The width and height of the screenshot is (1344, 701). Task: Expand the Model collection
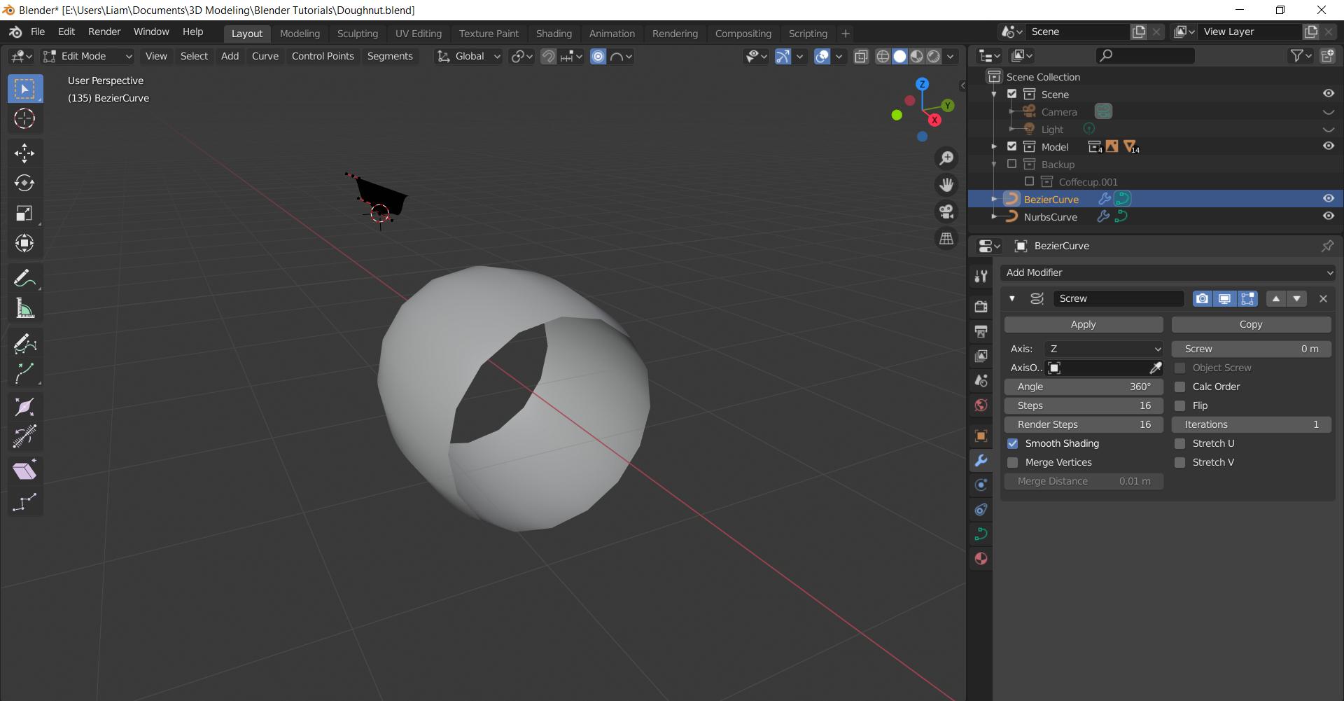pos(994,146)
